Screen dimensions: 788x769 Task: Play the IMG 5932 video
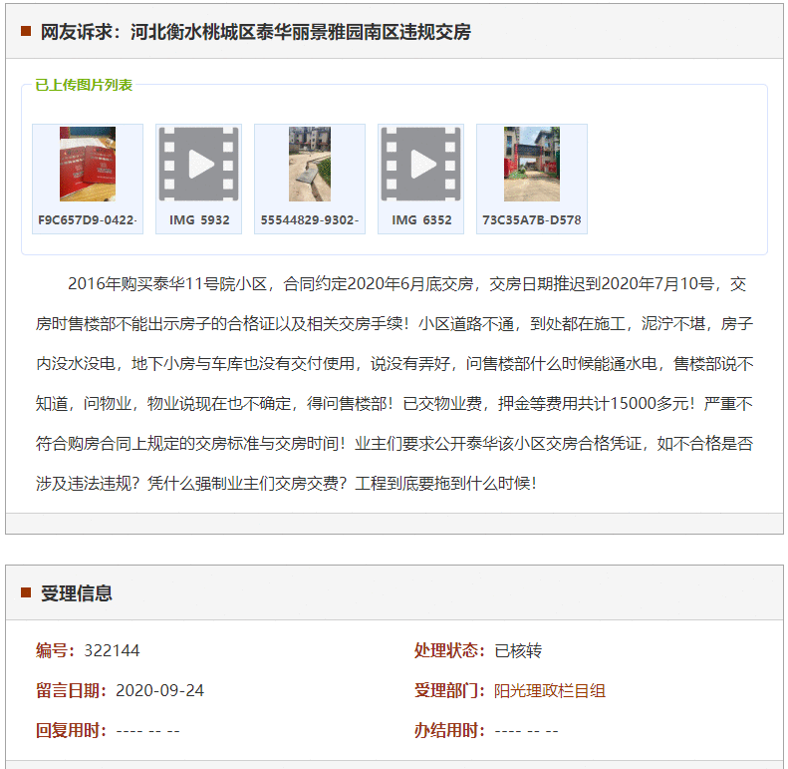point(198,165)
